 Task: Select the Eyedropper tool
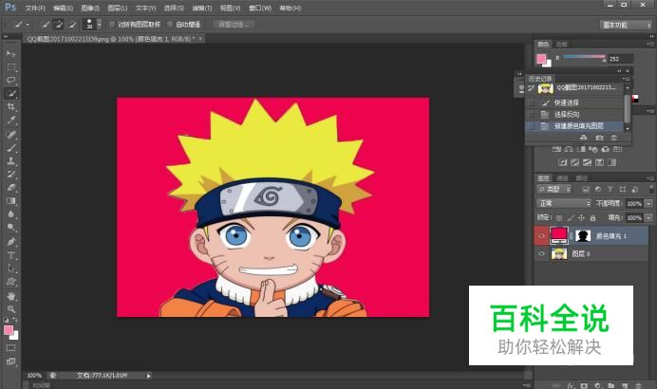coord(10,120)
